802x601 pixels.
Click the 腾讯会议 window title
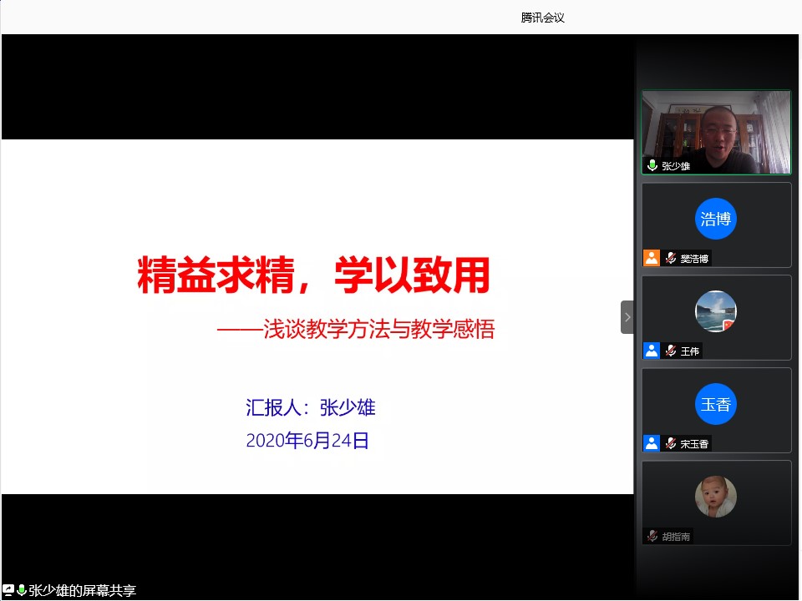tap(543, 18)
